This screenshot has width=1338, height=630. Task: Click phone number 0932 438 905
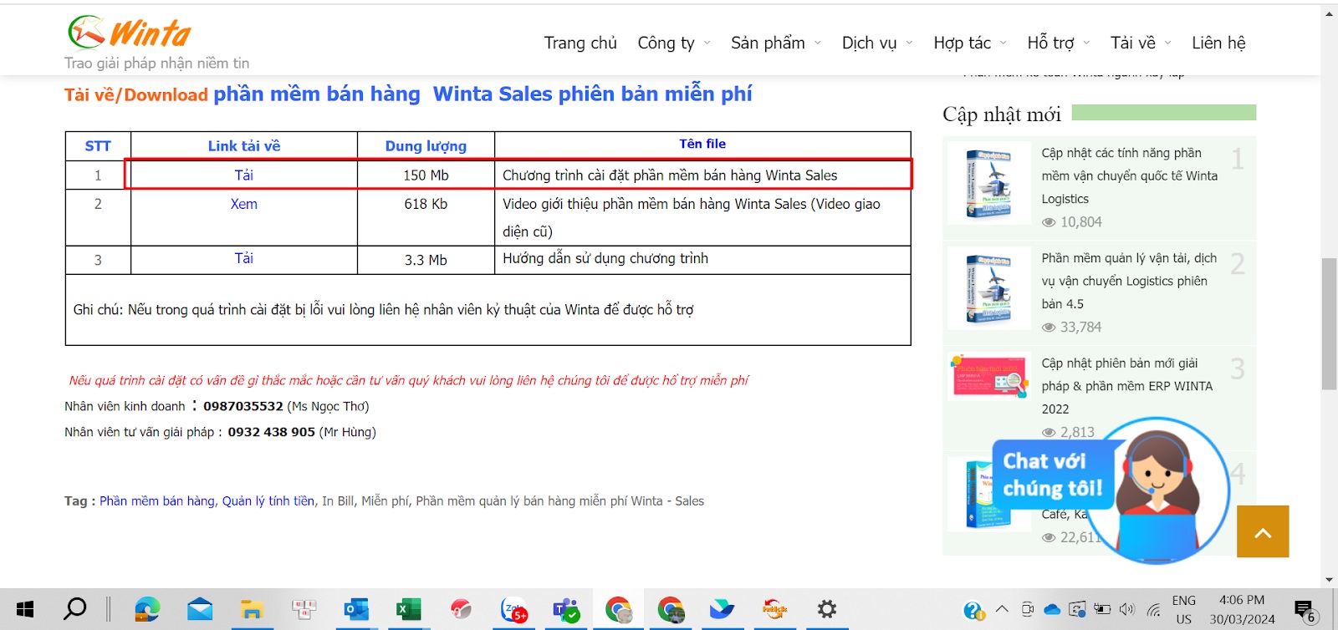point(271,432)
